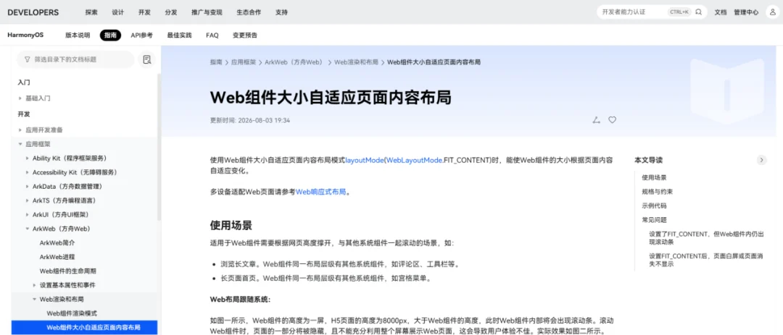Click the CTRL+K shortcut badge
Viewport: 783px width, 335px height.
click(x=679, y=12)
